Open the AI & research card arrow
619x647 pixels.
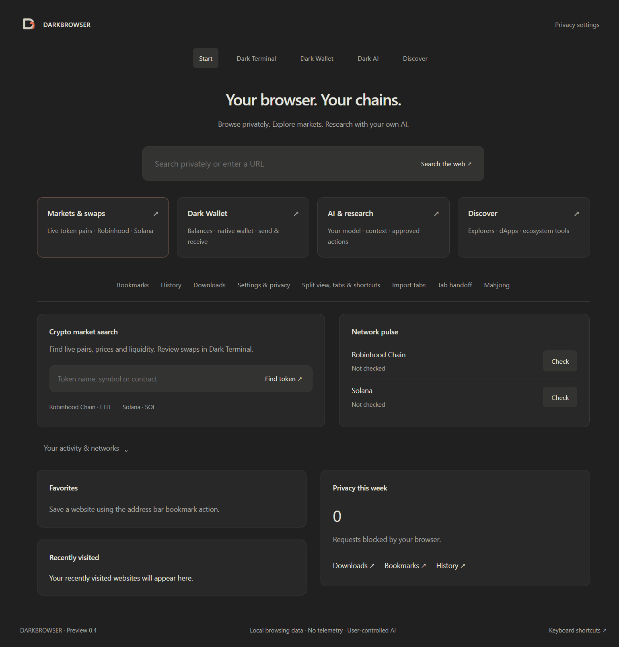[436, 214]
